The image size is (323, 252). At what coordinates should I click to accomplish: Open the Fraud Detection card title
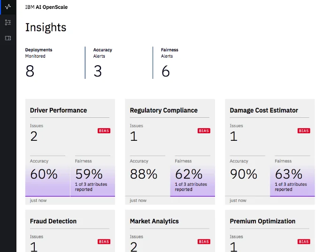[53, 221]
